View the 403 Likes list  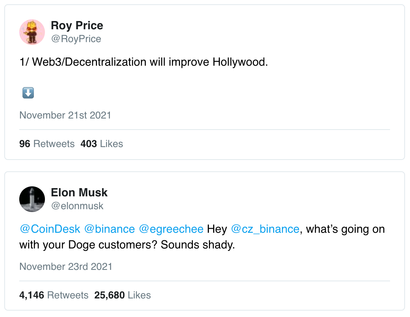pyautogui.click(x=102, y=144)
